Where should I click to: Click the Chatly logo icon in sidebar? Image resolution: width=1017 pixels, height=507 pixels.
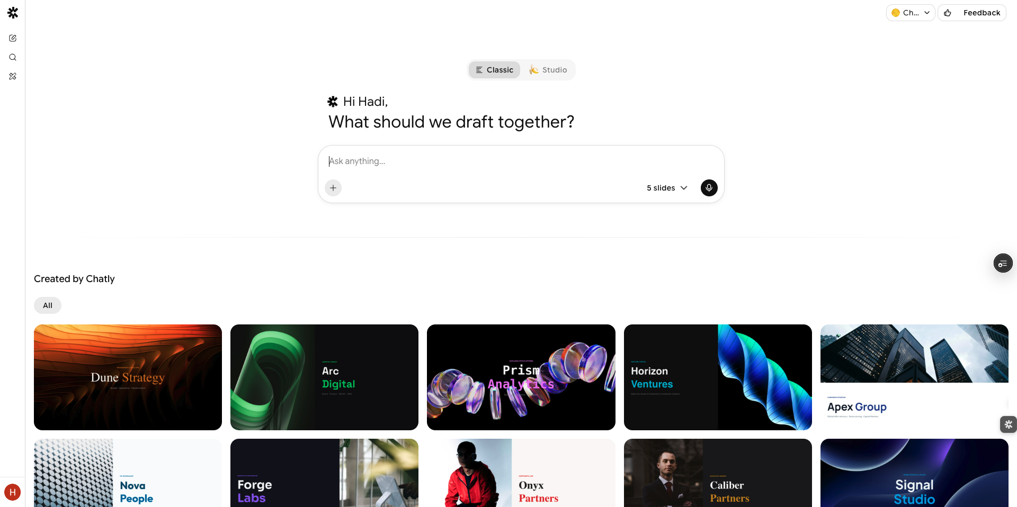click(x=13, y=13)
